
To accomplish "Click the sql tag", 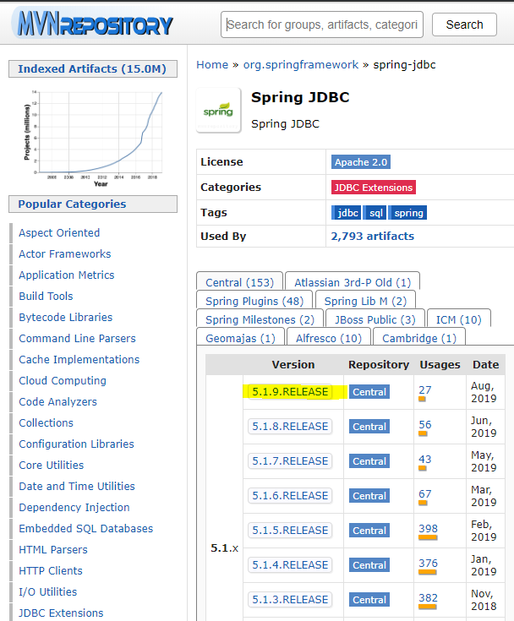I will pyautogui.click(x=375, y=213).
